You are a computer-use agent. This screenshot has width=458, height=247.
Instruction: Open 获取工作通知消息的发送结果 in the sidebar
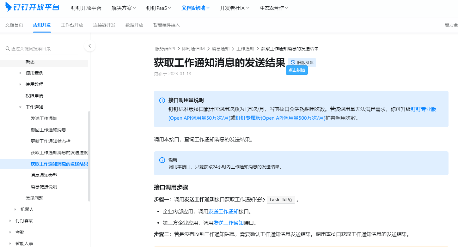[x=59, y=164]
